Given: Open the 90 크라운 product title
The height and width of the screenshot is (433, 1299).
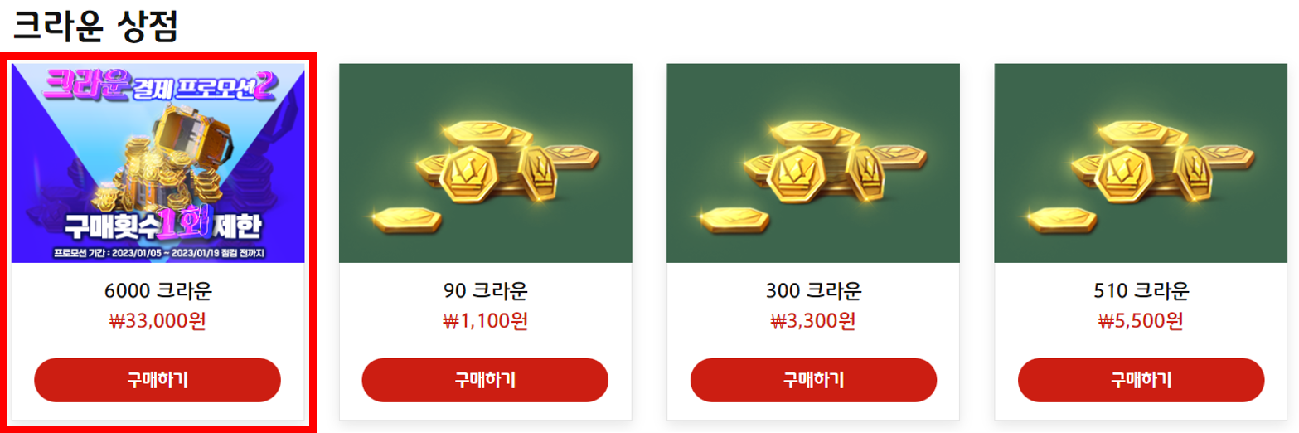Looking at the screenshot, I should coord(486,292).
